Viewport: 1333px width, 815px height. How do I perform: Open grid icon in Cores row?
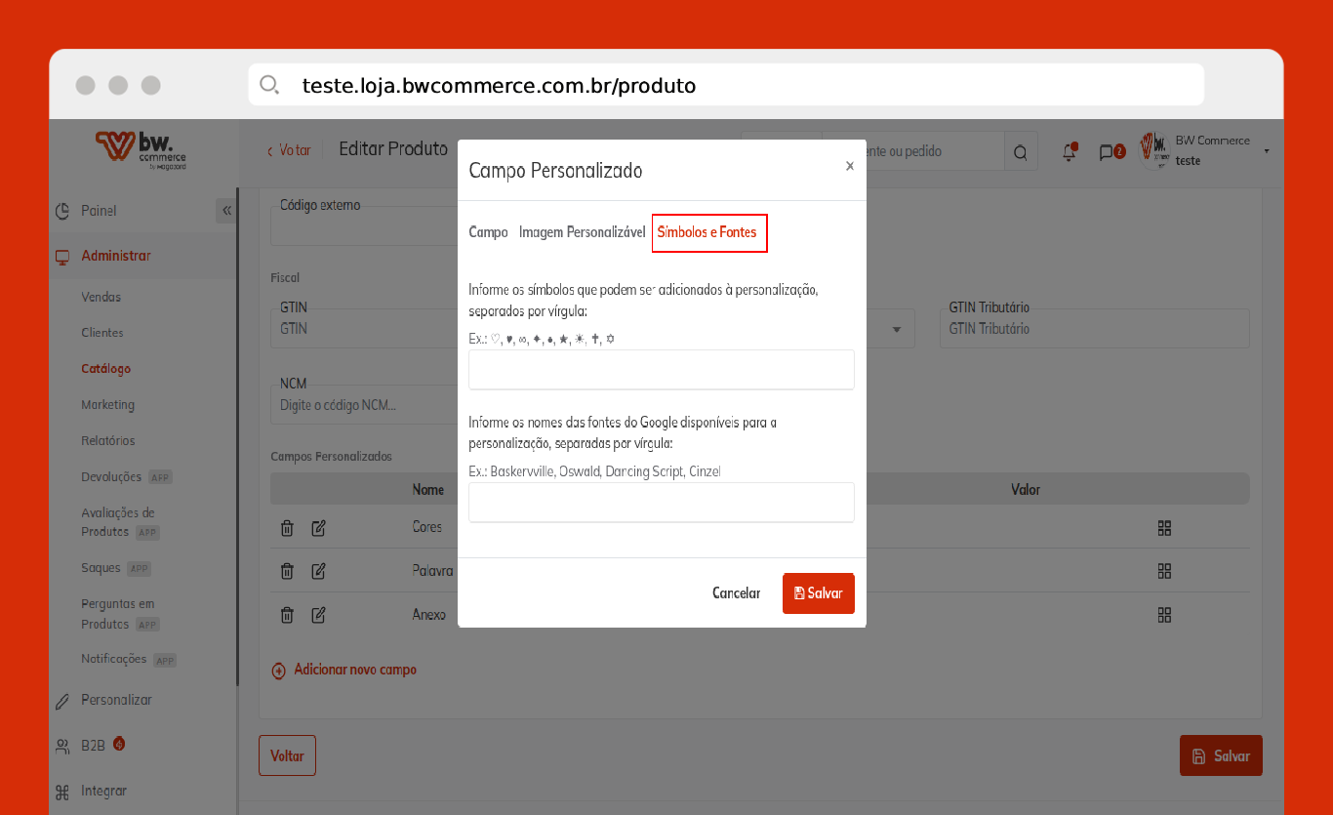click(1163, 528)
